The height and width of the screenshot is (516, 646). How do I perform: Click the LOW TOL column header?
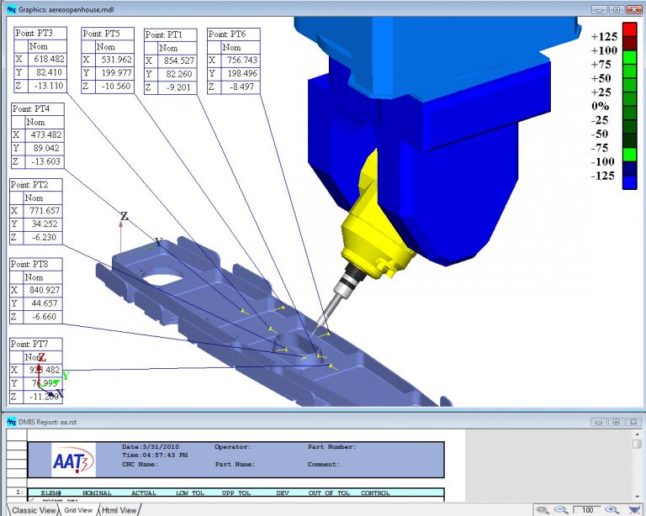coord(190,493)
